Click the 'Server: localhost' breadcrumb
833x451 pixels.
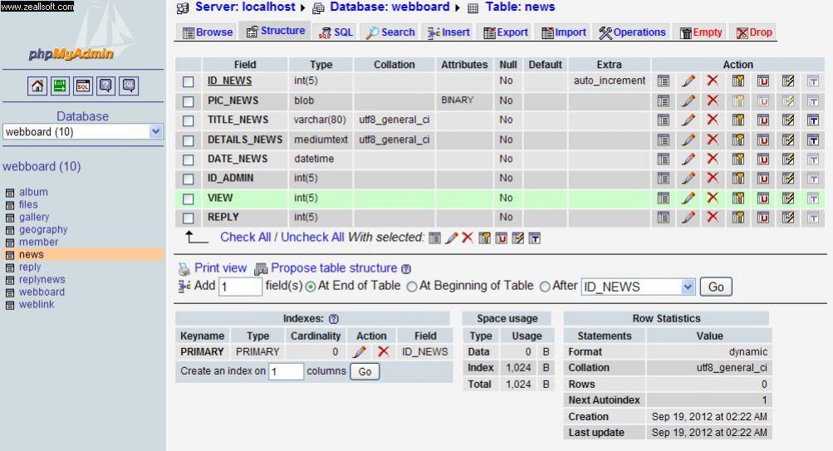[x=245, y=7]
